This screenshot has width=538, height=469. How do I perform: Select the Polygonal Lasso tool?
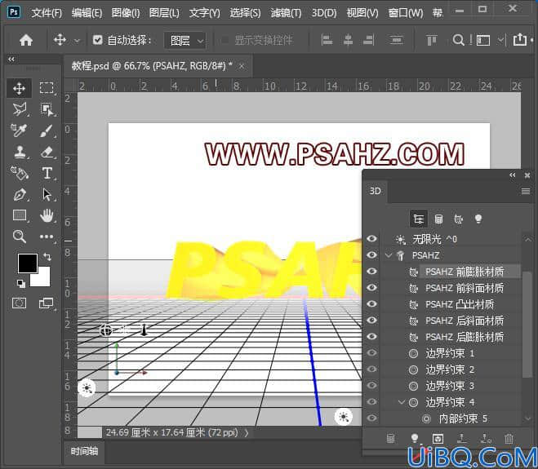point(20,109)
